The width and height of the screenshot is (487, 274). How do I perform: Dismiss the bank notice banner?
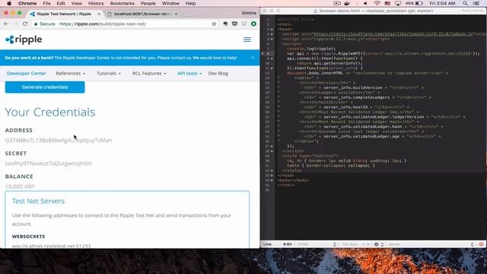coord(253,58)
